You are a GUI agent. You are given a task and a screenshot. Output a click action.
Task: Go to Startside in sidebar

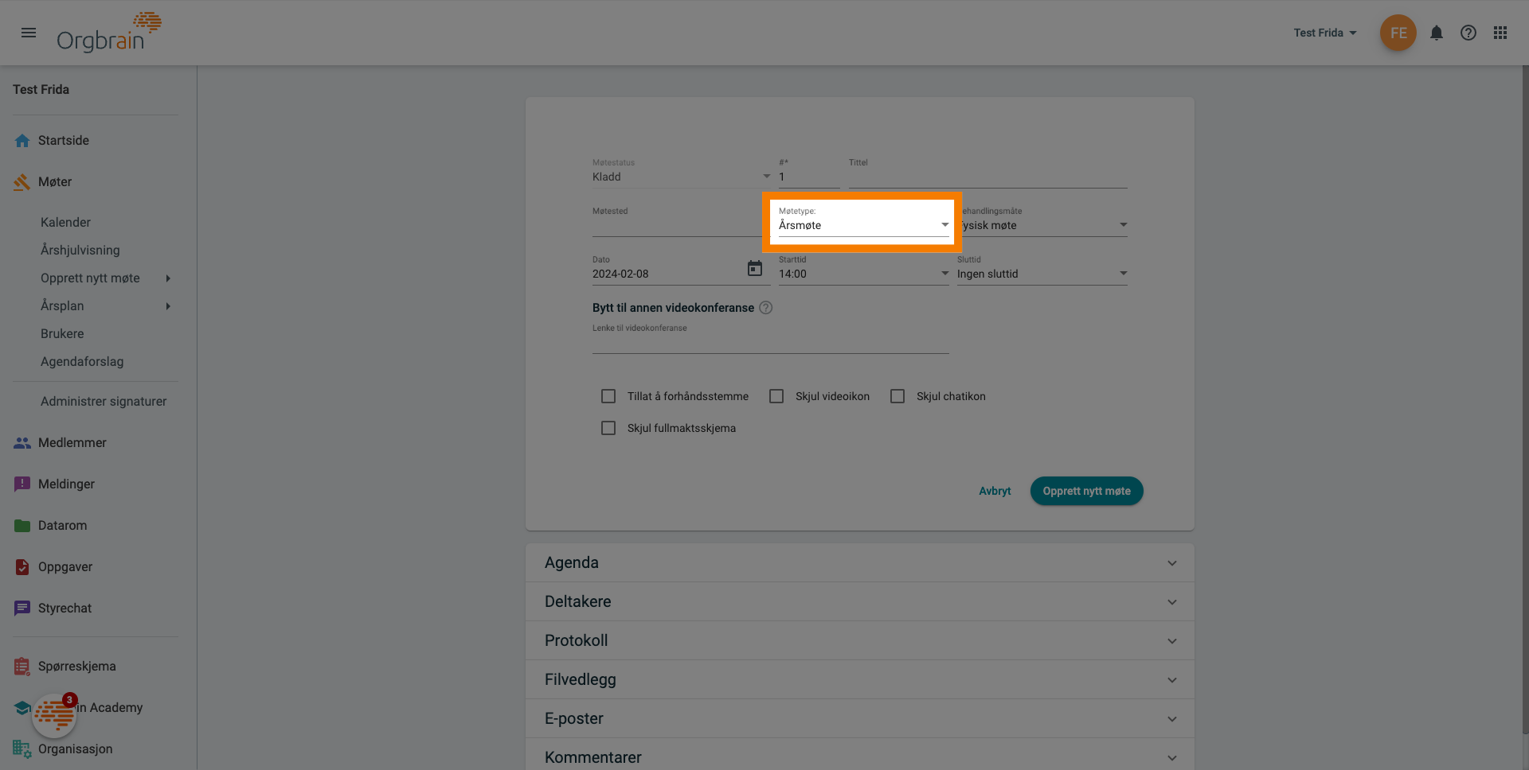tap(64, 141)
